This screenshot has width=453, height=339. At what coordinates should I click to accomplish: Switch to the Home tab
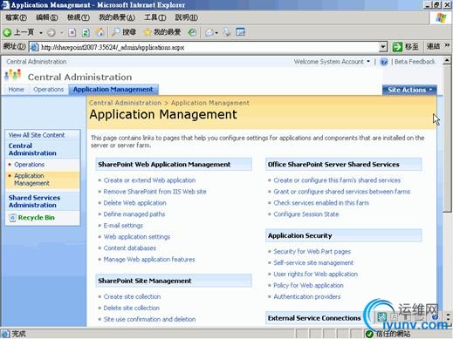click(17, 90)
